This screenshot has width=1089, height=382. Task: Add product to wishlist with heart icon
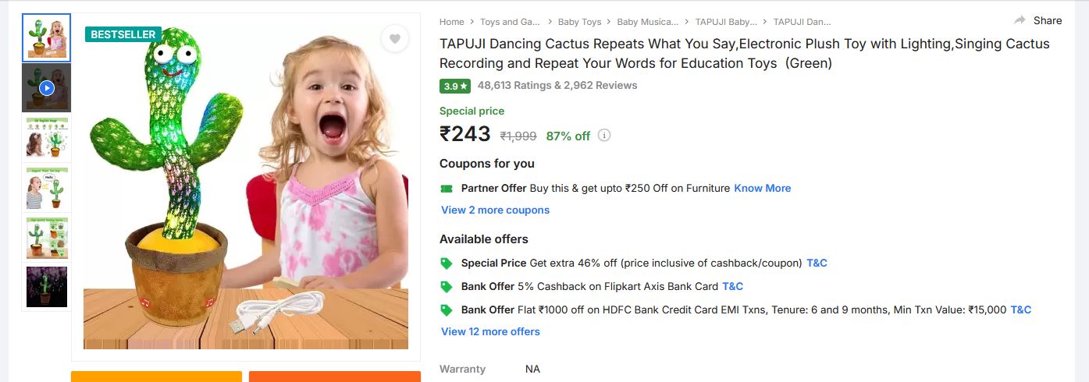395,39
